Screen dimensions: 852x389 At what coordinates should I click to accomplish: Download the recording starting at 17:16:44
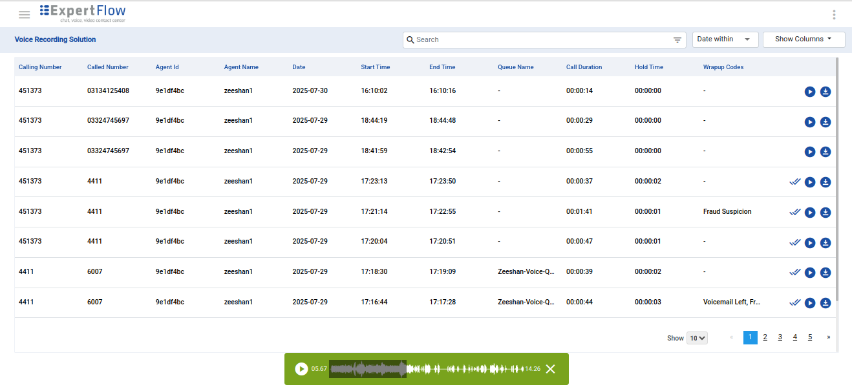coord(825,303)
